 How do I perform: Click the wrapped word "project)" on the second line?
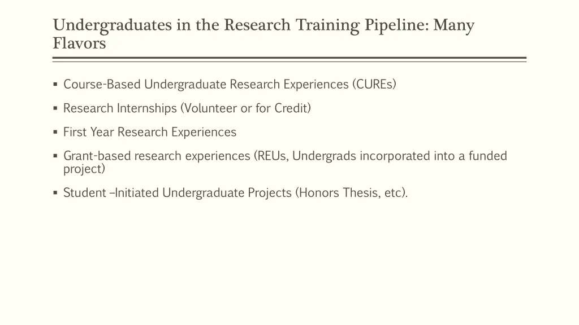tap(84, 169)
